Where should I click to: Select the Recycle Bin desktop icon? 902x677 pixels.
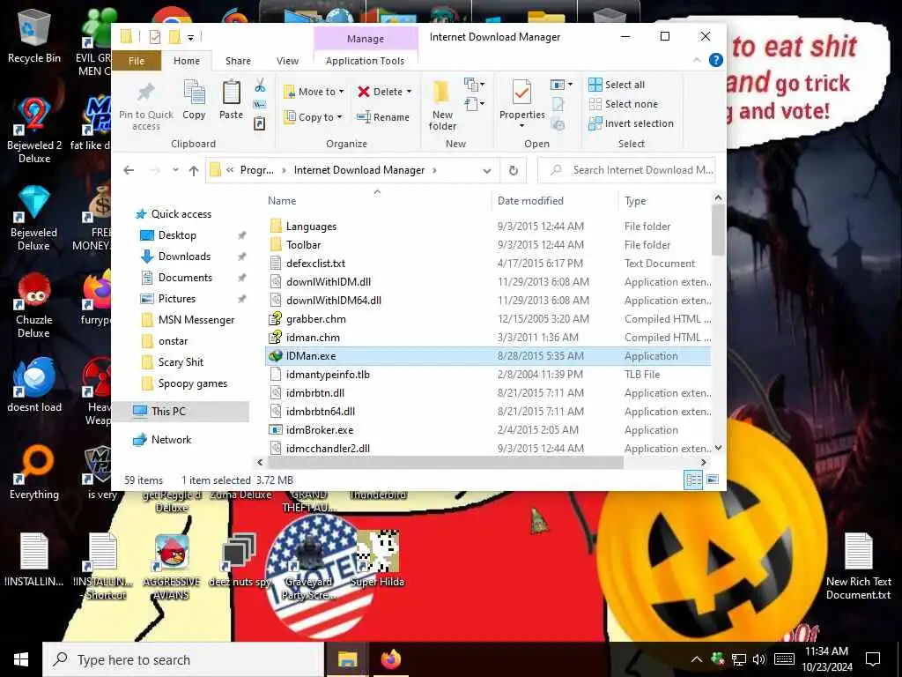click(x=34, y=37)
